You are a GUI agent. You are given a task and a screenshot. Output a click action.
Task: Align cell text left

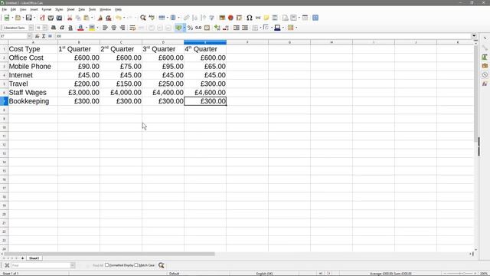pos(105,28)
